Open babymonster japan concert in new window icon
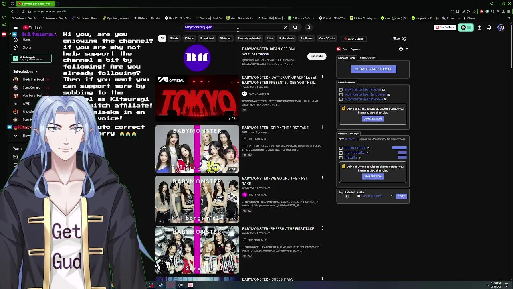Image resolution: width=513 pixels, height=289 pixels. 384,90
